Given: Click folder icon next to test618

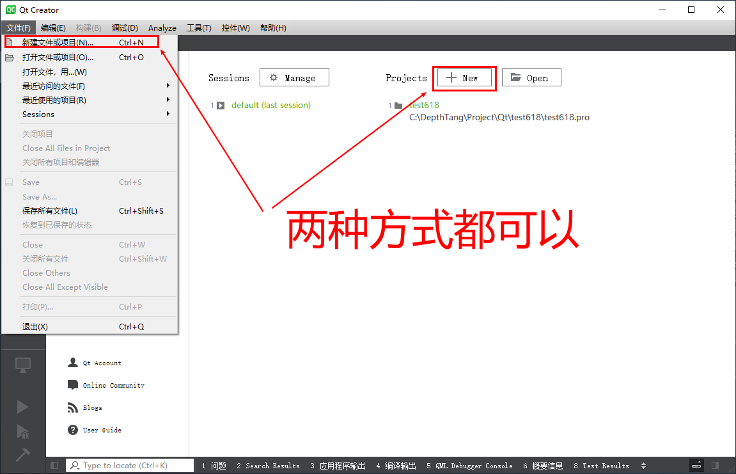Looking at the screenshot, I should coord(398,106).
